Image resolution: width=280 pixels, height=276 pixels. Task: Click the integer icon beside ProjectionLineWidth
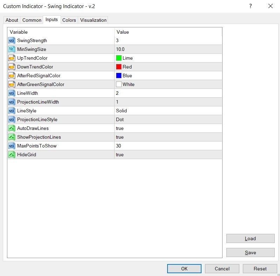pos(12,102)
